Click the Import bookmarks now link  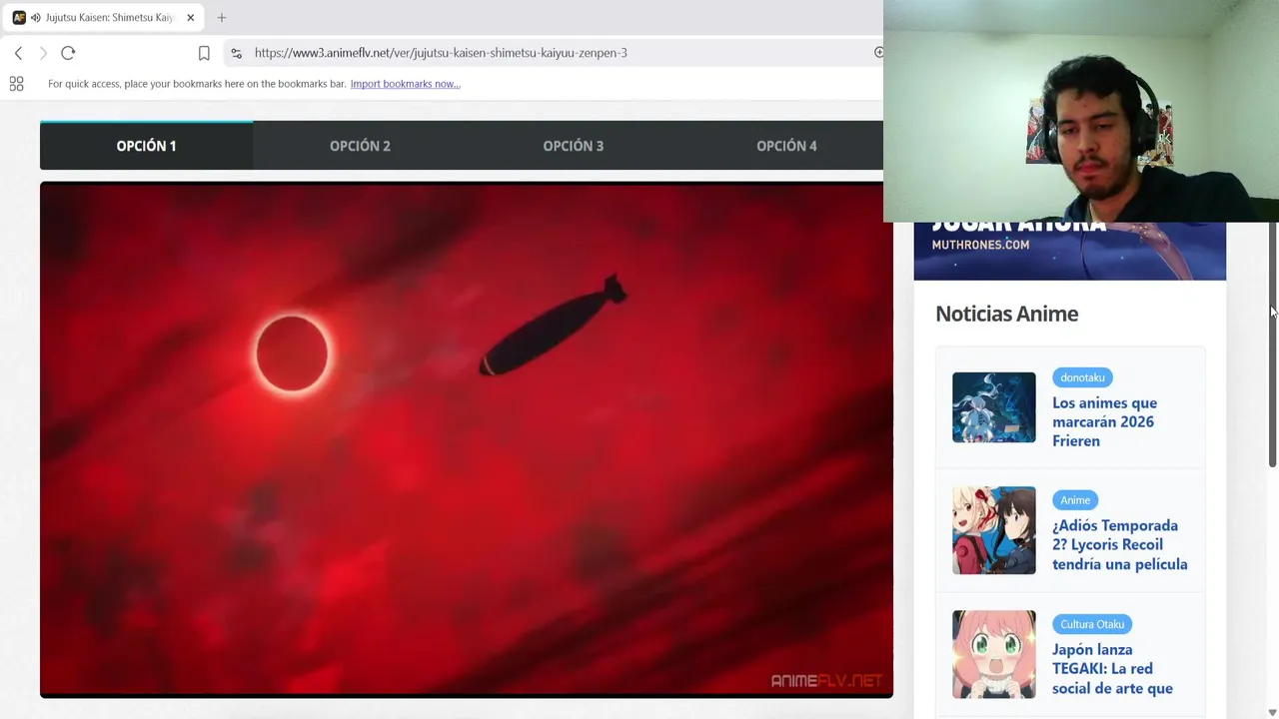click(x=405, y=84)
